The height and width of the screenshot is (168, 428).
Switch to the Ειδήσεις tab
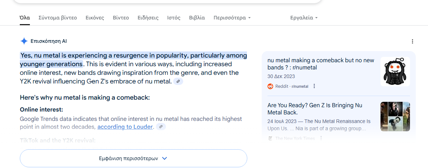click(148, 18)
